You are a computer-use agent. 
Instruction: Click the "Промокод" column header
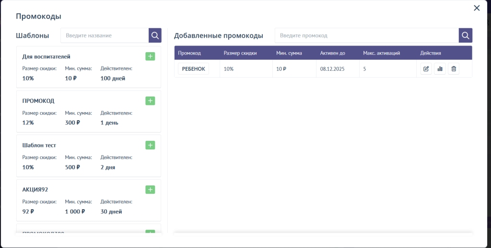(x=189, y=53)
